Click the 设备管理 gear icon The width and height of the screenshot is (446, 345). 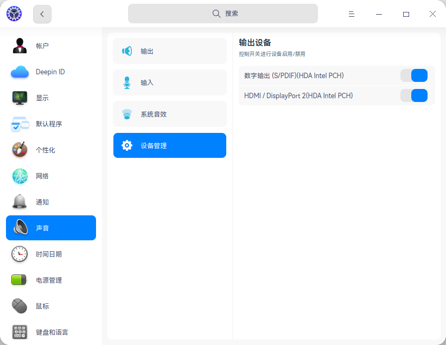tap(127, 145)
